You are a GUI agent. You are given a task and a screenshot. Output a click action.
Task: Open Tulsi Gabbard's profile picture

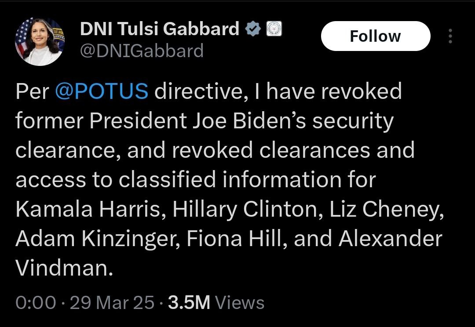(x=40, y=42)
